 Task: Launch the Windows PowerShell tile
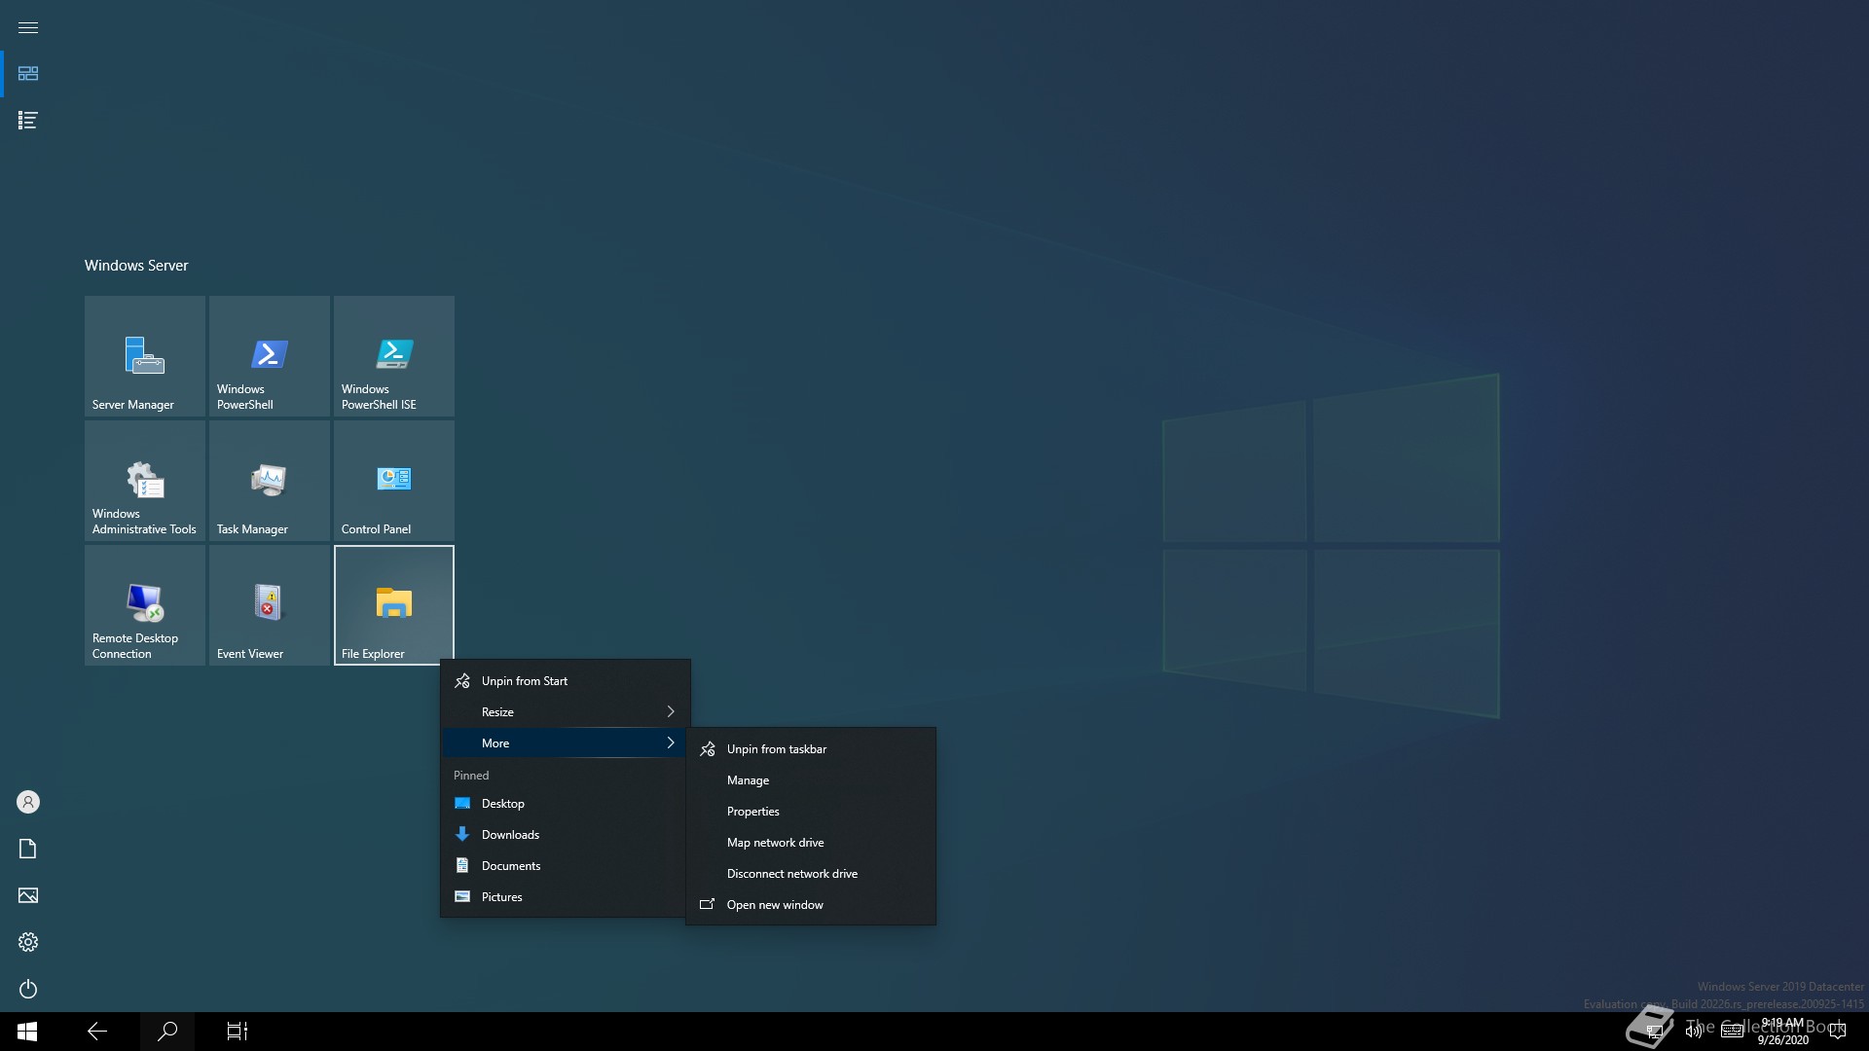pyautogui.click(x=269, y=356)
